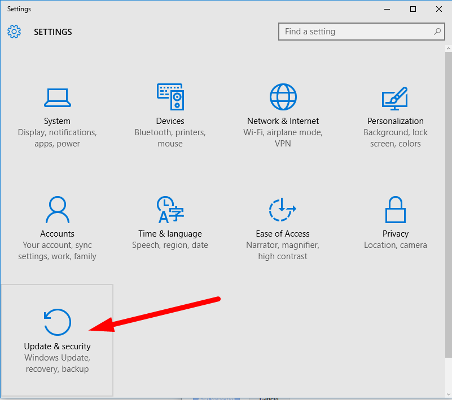The height and width of the screenshot is (400, 452).
Task: Click the SETTINGS header text
Action: click(x=52, y=32)
